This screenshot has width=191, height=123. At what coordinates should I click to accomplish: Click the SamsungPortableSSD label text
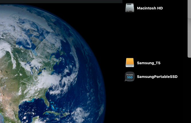[x=157, y=77]
